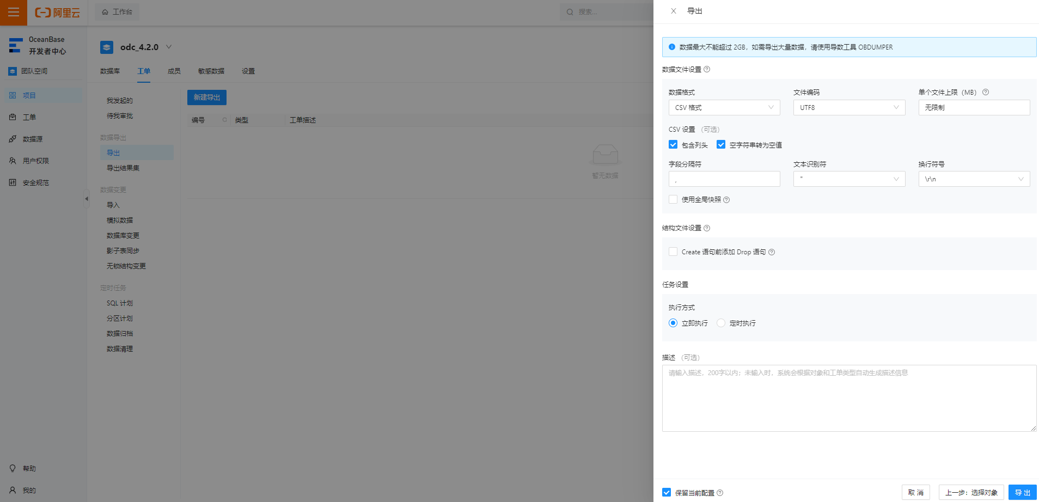
Task: Select 导入 in the ticket menu
Action: (x=113, y=205)
